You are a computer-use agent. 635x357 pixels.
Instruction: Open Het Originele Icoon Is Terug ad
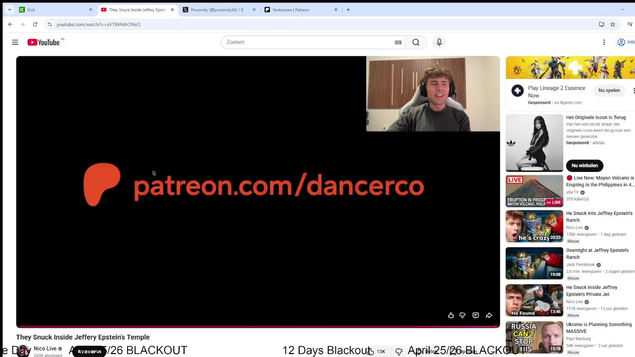[596, 118]
